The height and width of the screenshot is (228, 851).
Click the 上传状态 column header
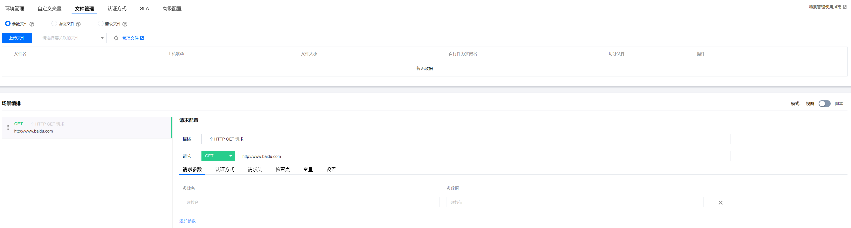(x=176, y=54)
